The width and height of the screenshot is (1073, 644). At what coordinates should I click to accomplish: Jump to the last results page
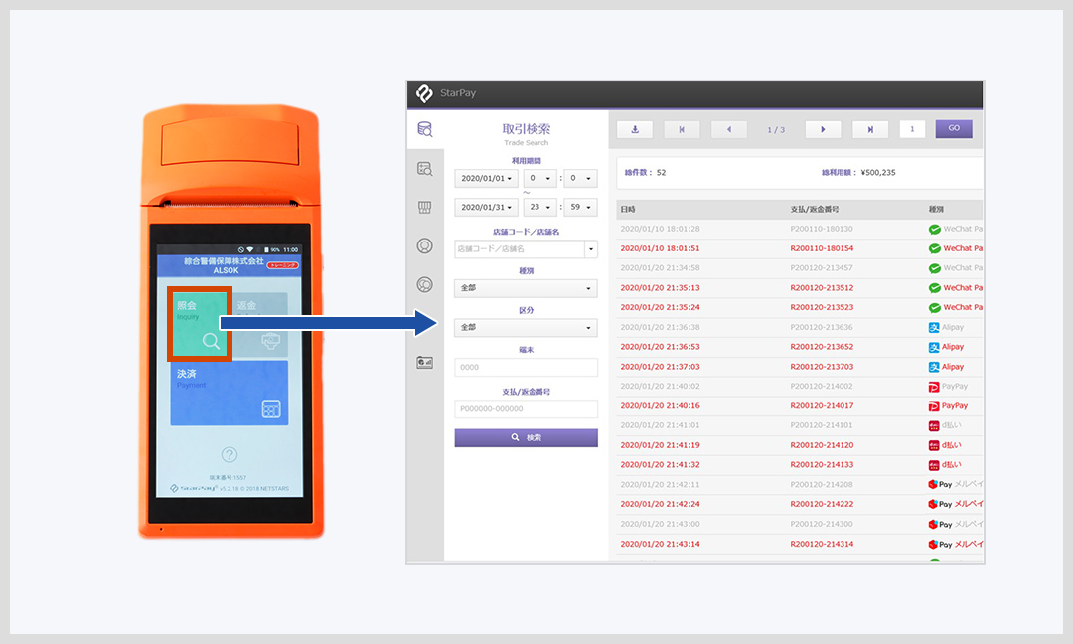click(870, 129)
